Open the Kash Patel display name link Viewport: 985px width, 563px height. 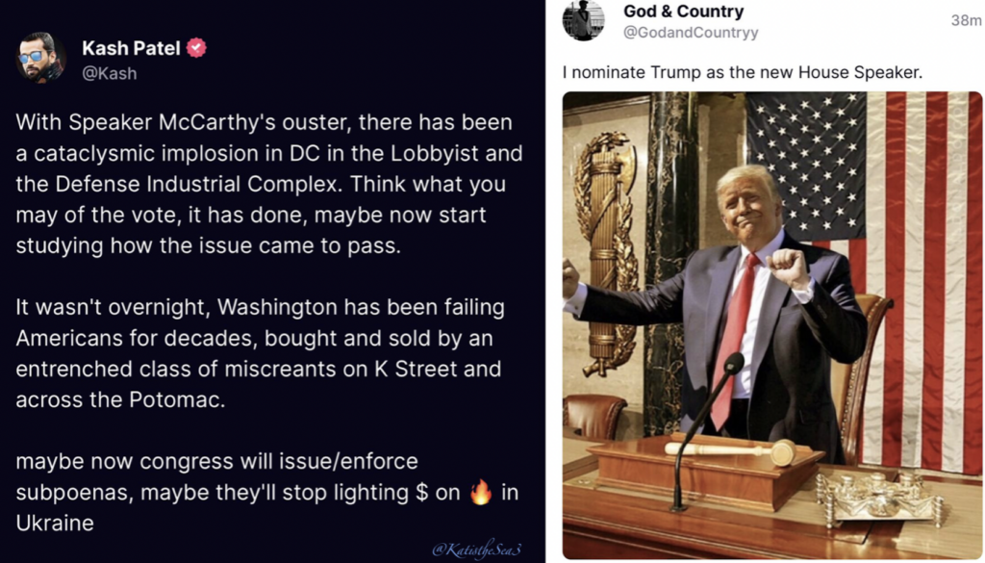132,47
